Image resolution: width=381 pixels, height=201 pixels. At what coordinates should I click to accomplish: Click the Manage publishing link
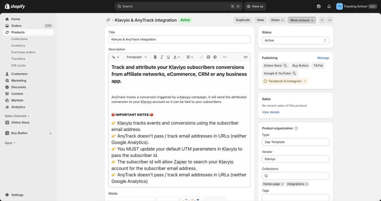[323, 58]
